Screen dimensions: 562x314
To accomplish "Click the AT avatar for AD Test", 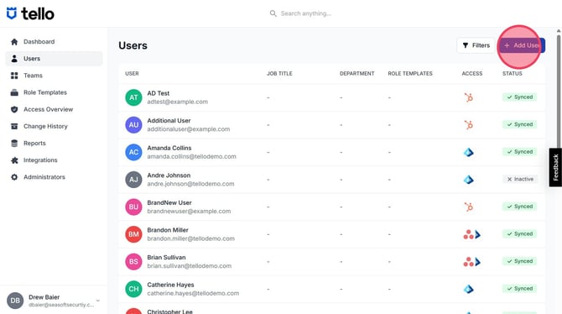I will point(133,97).
